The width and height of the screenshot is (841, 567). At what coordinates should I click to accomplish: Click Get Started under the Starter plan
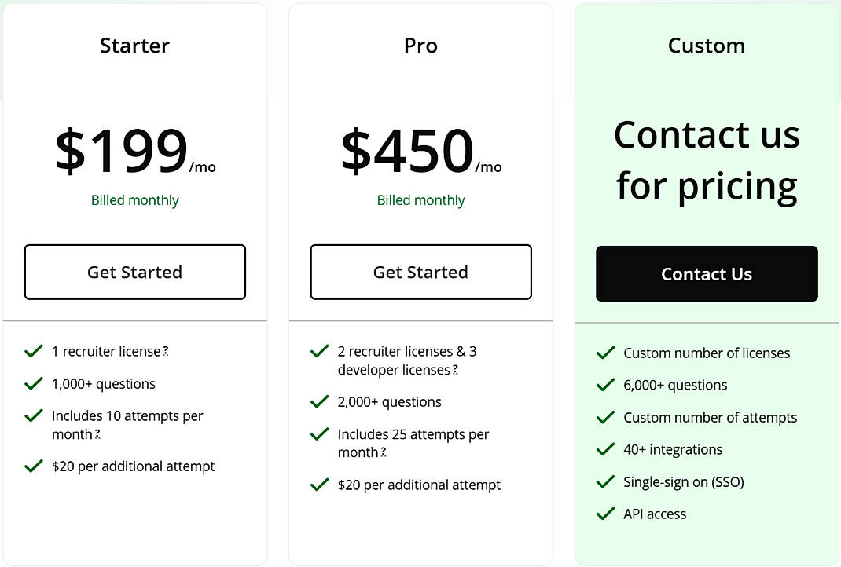click(x=134, y=272)
